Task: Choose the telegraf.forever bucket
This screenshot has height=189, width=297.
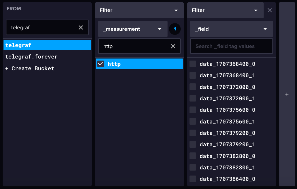Action: click(31, 57)
